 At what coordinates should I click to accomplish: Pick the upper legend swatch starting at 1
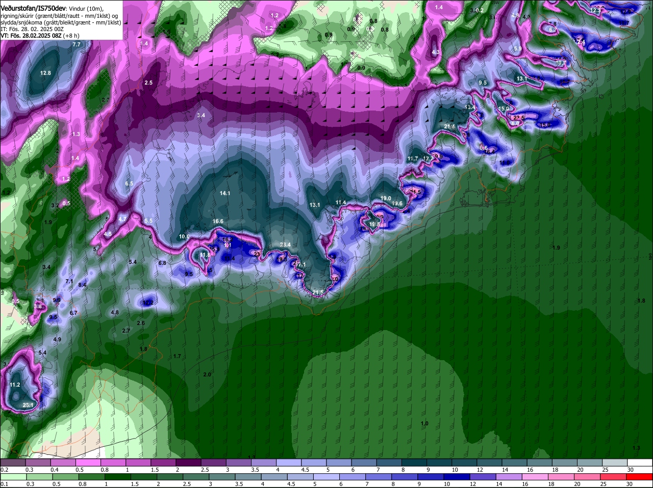tap(138, 463)
